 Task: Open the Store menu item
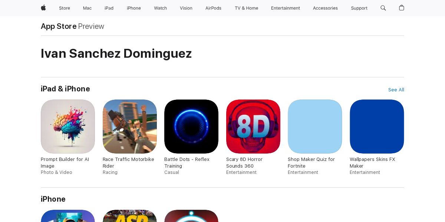pyautogui.click(x=65, y=8)
